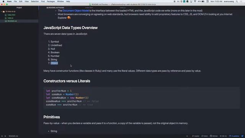Click the Constructors versus Literals heading
This screenshot has width=245, height=138.
pos(67,81)
